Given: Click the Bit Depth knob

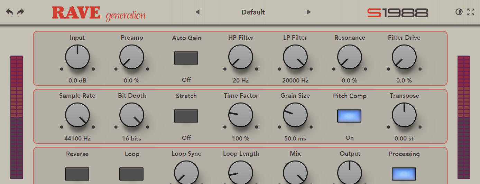Looking at the screenshot, I should [x=132, y=115].
